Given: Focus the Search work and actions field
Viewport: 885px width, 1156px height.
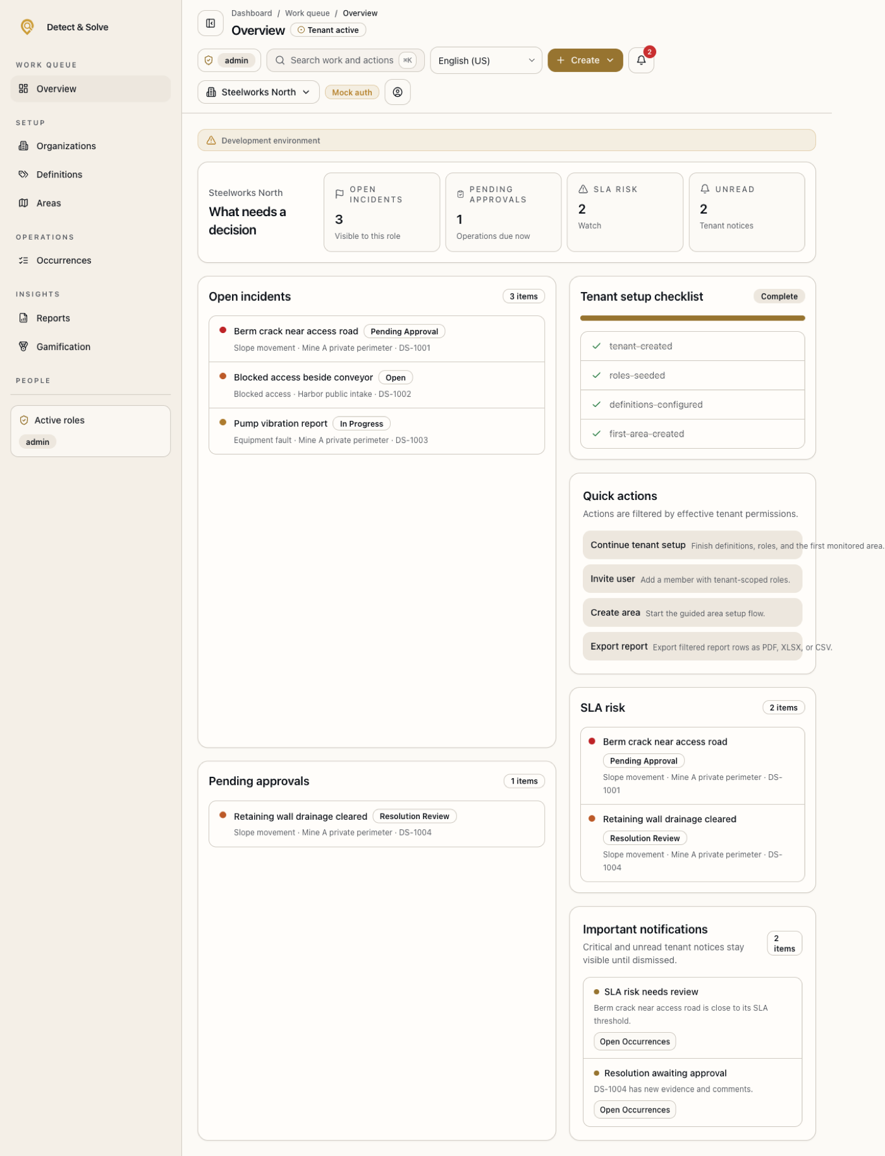Looking at the screenshot, I should click(345, 60).
